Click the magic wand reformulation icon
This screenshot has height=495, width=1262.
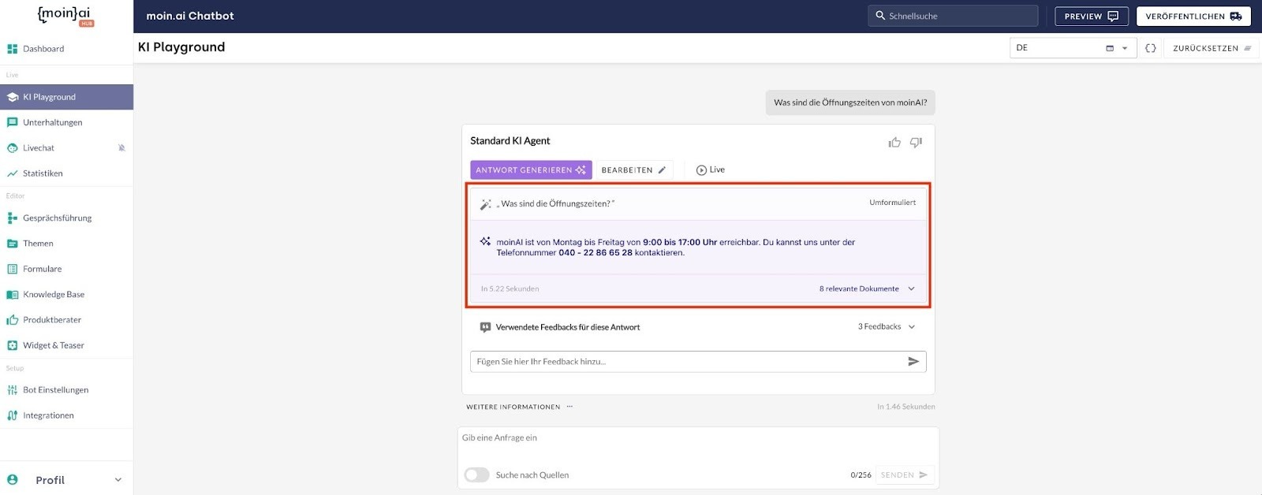pyautogui.click(x=485, y=204)
